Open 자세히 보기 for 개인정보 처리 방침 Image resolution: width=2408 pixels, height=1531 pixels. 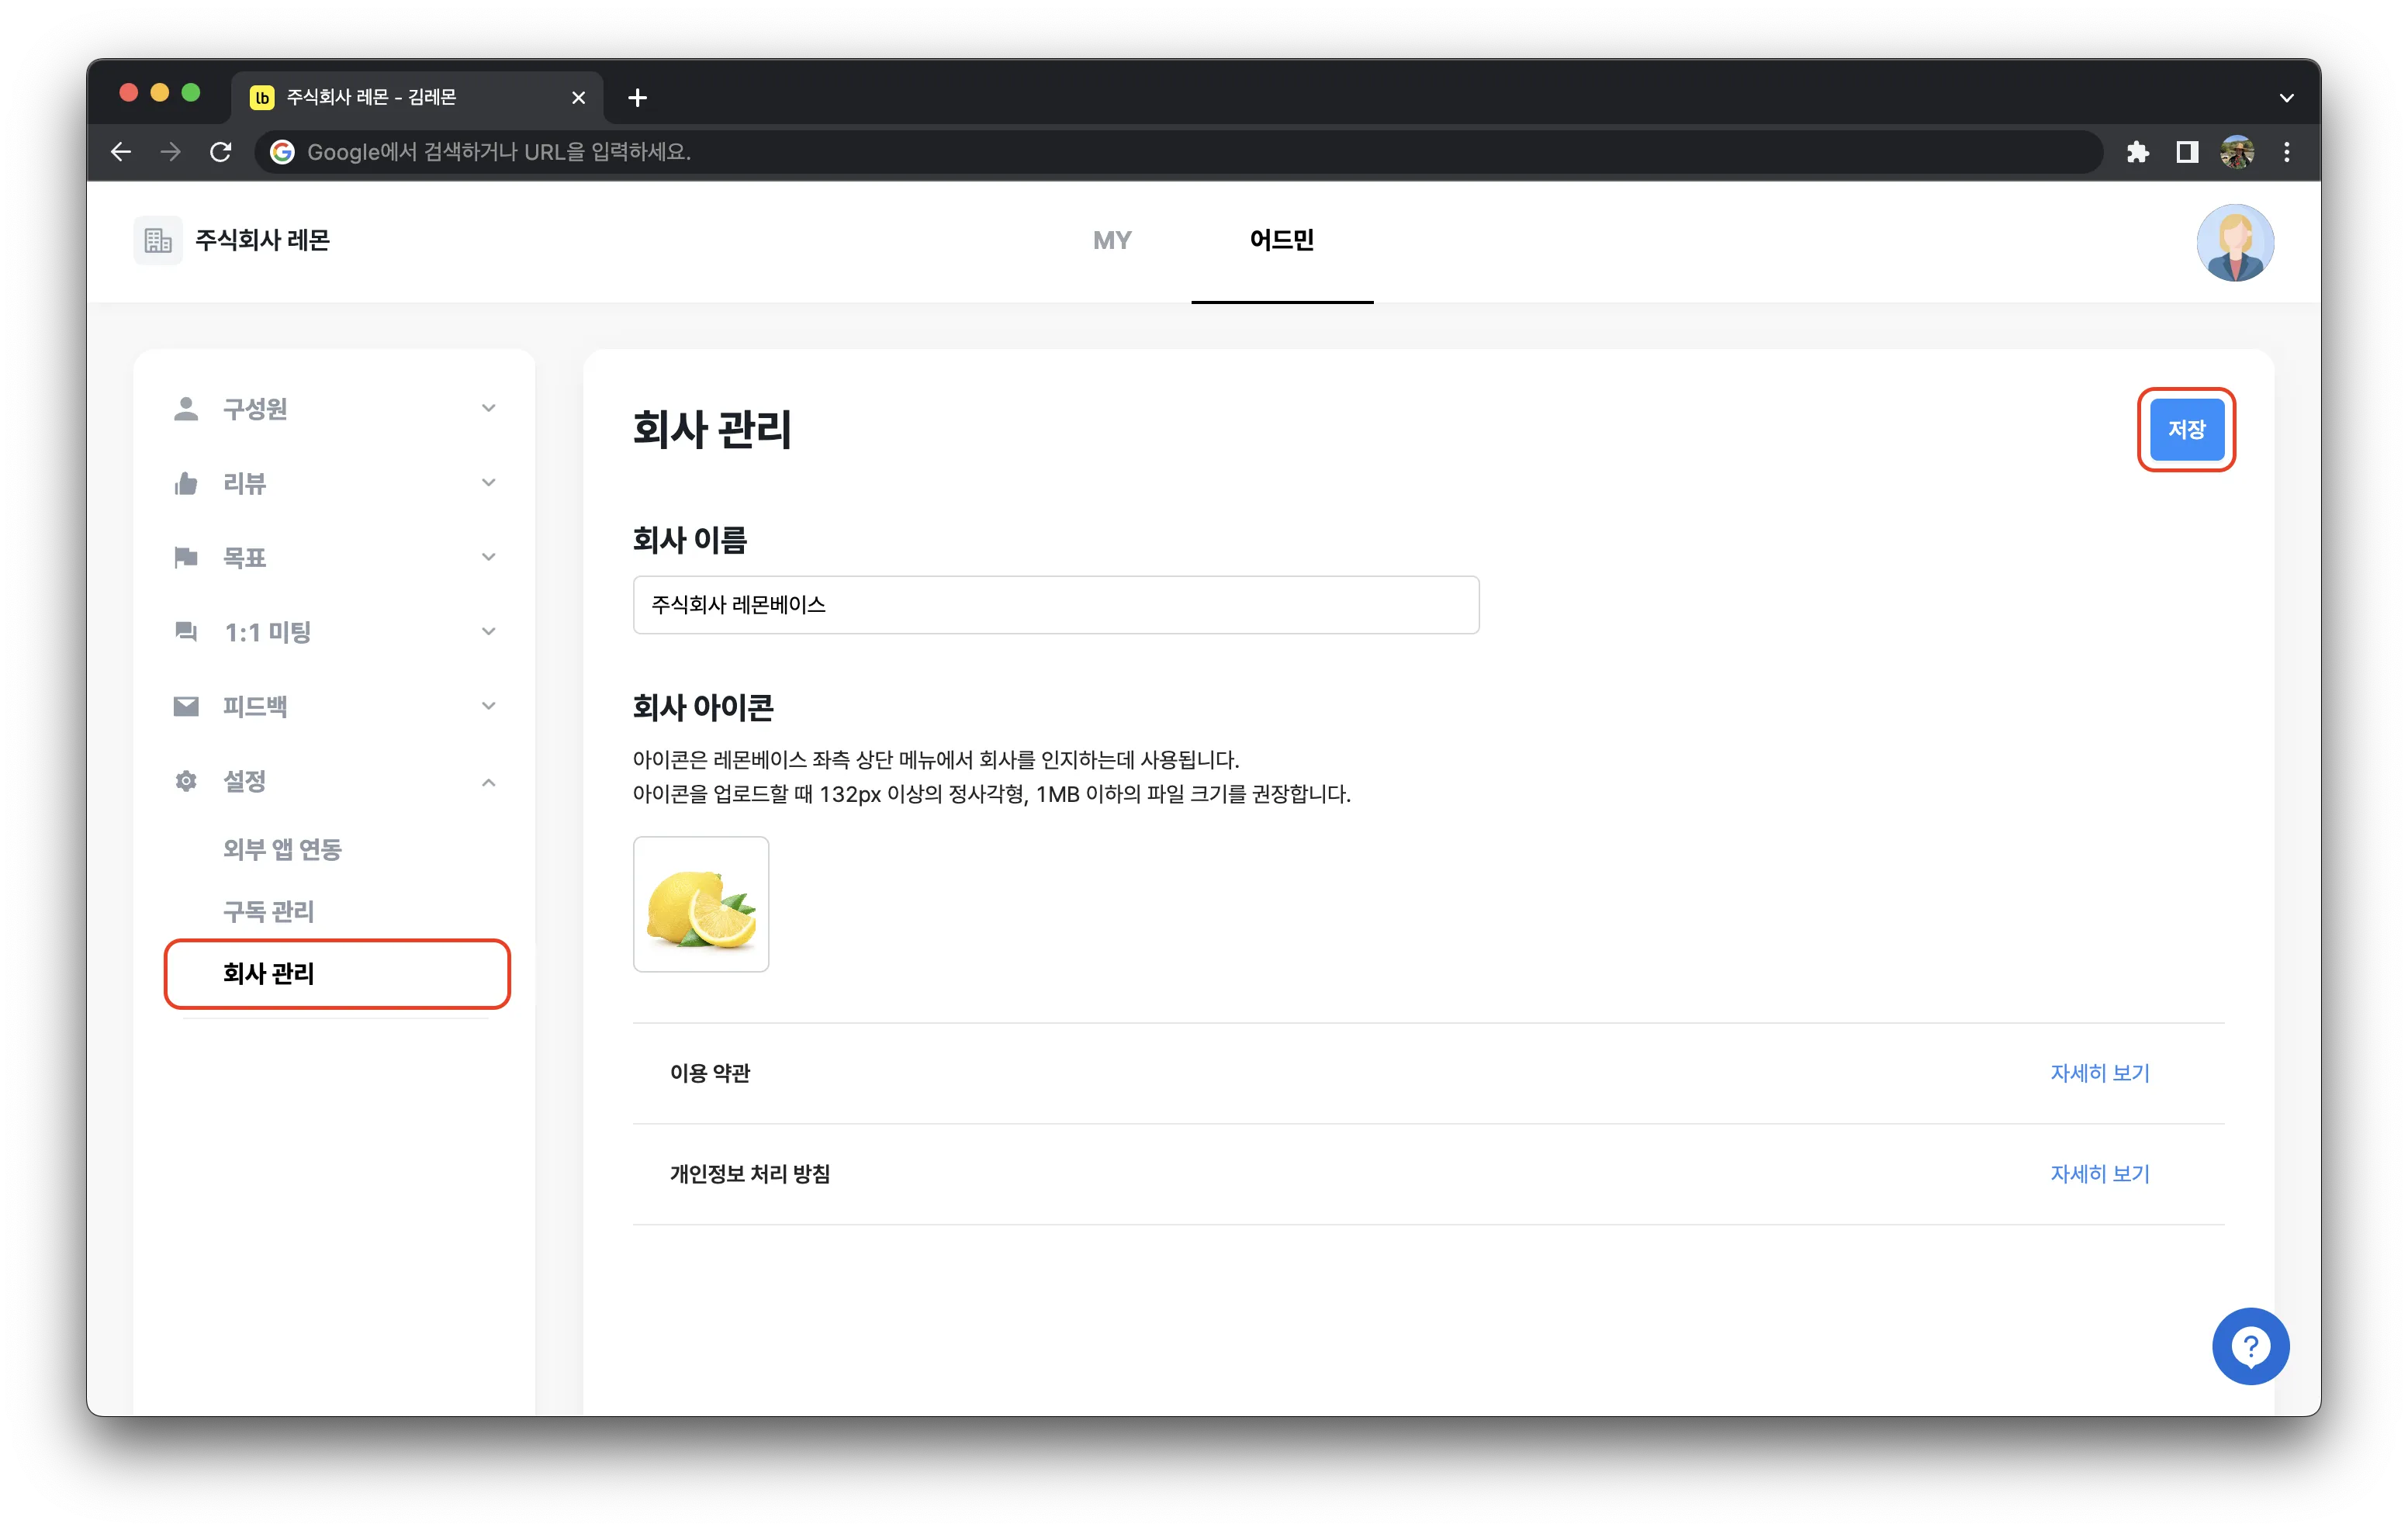coord(2099,1174)
